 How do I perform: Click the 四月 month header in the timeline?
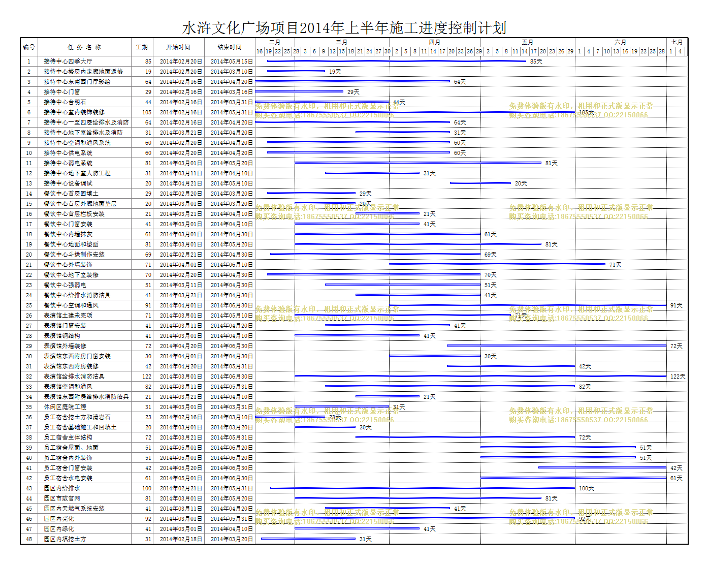(435, 42)
